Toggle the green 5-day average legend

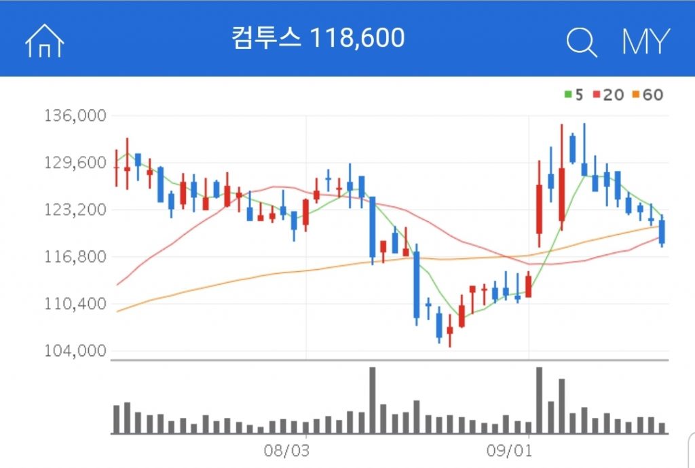pos(574,95)
